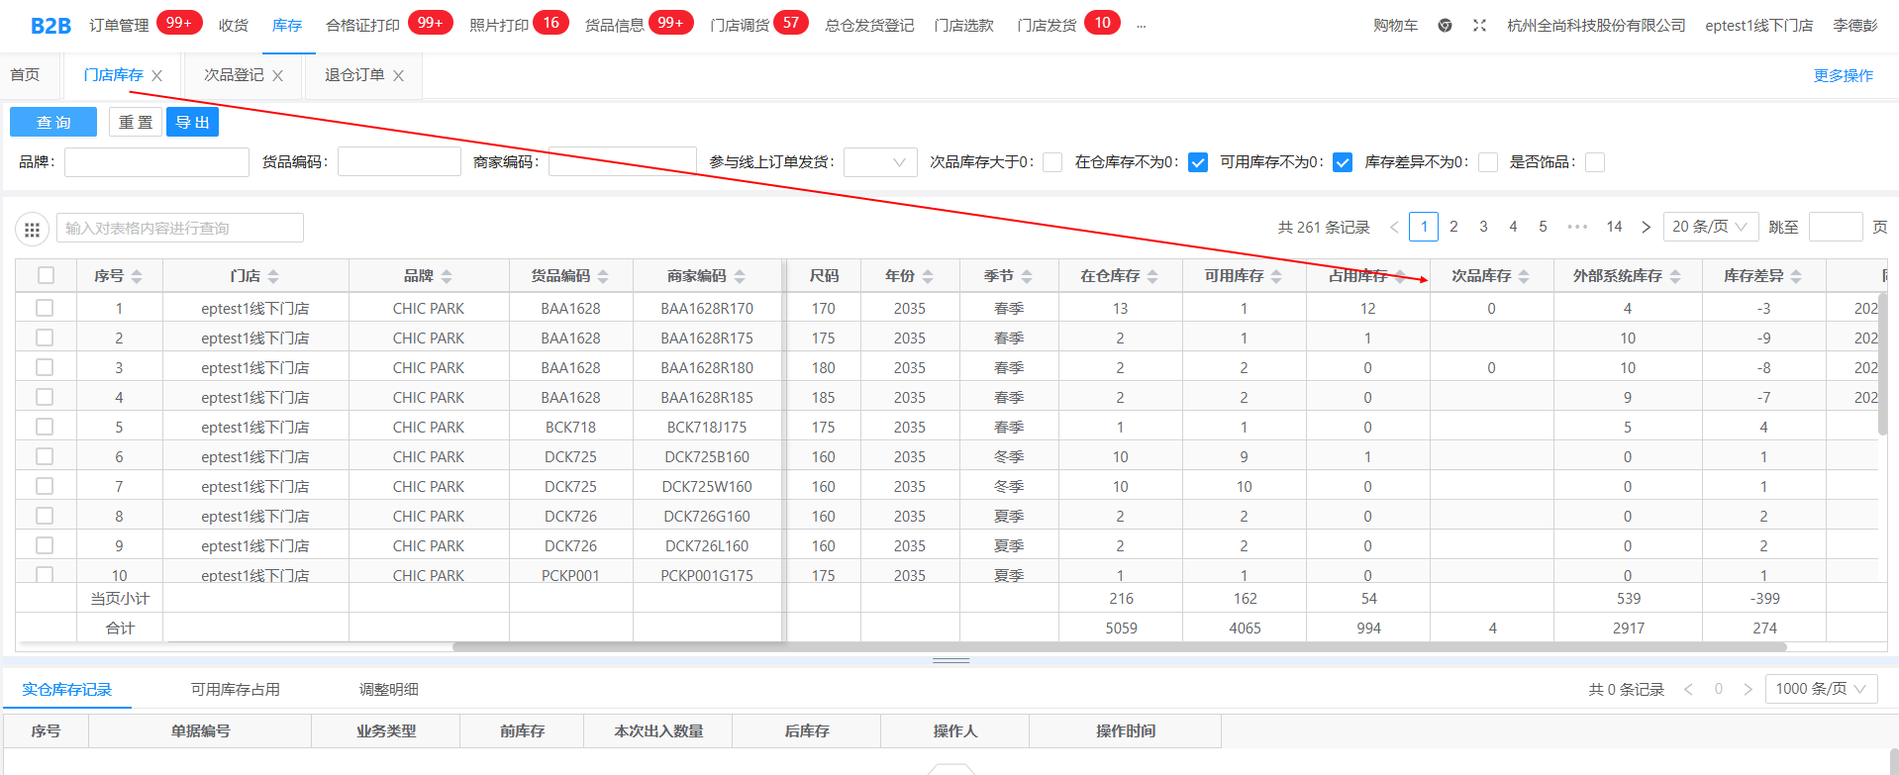Enable the 次品库存大于0 checkbox
This screenshot has height=775, width=1899.
point(1052,162)
